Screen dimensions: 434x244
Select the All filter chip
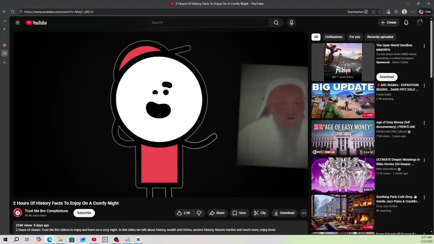[x=316, y=37]
